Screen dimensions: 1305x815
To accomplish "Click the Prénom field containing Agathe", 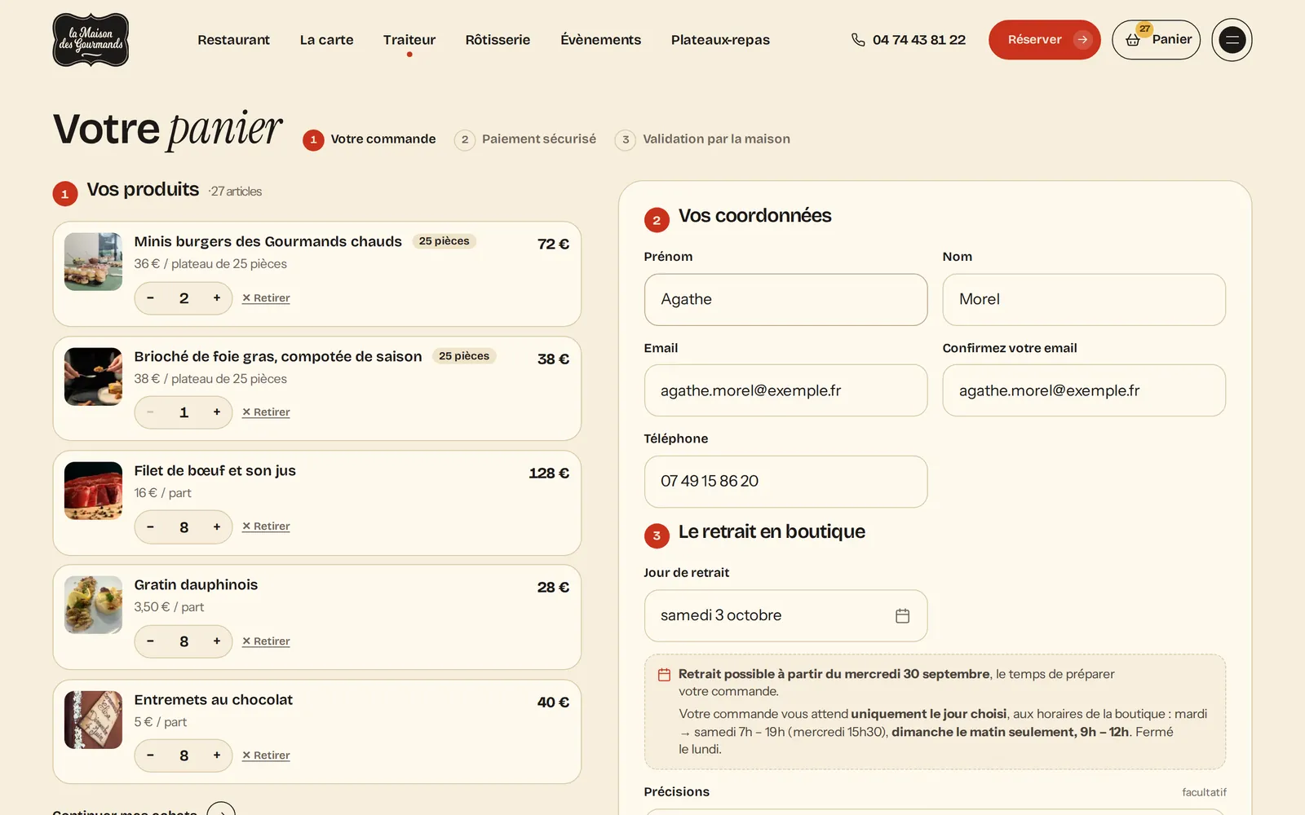I will pyautogui.click(x=785, y=299).
